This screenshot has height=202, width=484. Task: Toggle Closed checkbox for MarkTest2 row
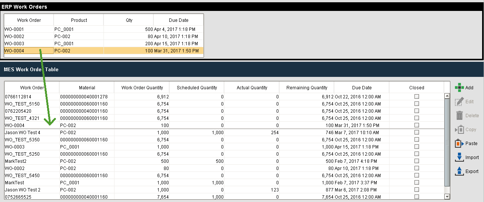pos(417,161)
